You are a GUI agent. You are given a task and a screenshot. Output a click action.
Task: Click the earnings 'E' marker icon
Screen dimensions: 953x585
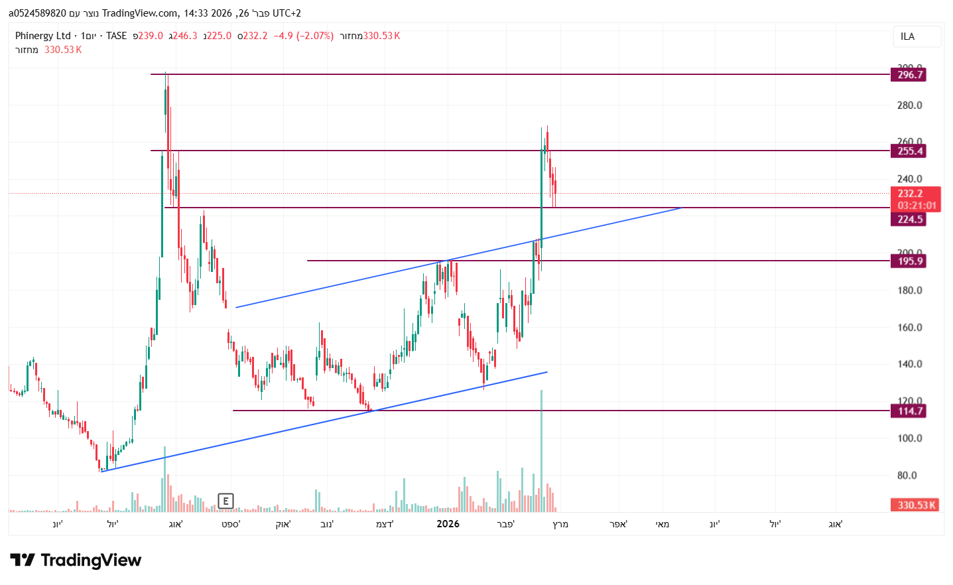225,501
